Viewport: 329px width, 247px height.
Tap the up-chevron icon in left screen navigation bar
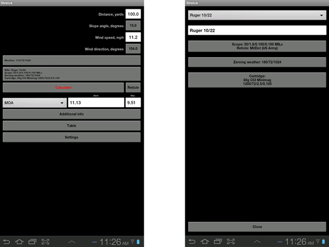coord(71,242)
